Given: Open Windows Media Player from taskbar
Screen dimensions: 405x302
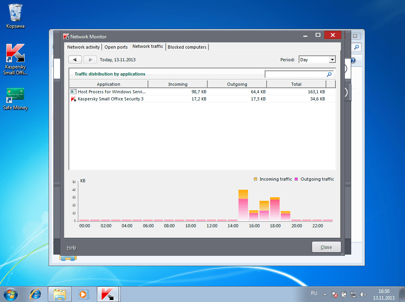Looking at the screenshot, I should (x=83, y=294).
